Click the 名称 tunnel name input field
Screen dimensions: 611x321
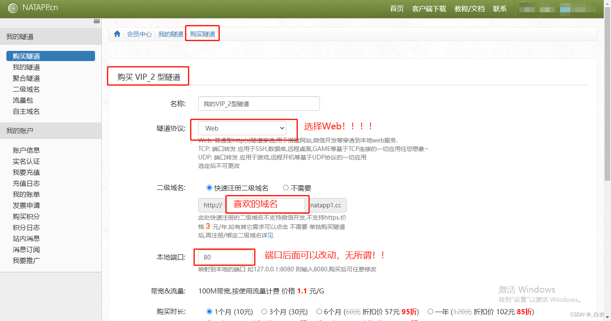[x=259, y=103]
